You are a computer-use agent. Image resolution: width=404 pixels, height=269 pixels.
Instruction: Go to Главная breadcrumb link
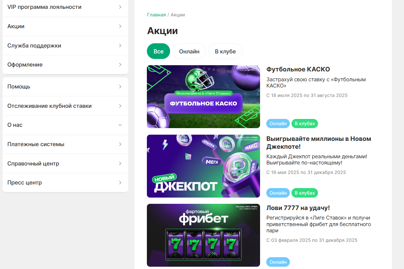(156, 15)
